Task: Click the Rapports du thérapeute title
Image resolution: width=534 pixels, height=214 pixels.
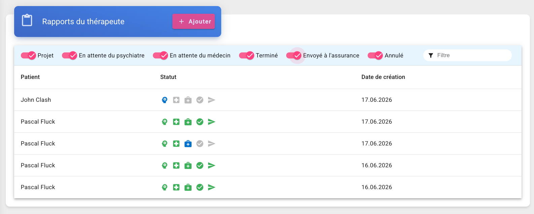Action: coord(83,22)
